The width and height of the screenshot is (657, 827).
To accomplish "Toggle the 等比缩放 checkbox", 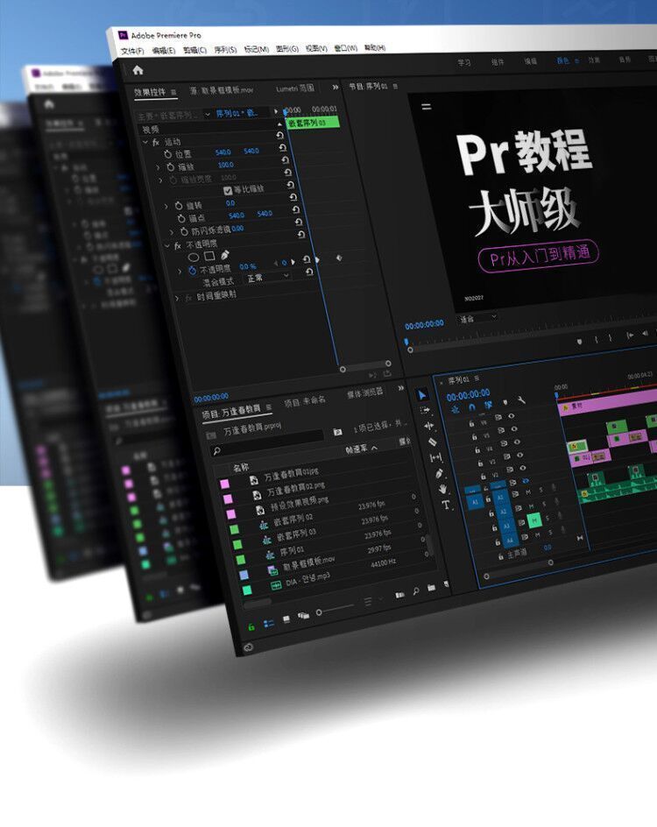I will click(x=228, y=190).
